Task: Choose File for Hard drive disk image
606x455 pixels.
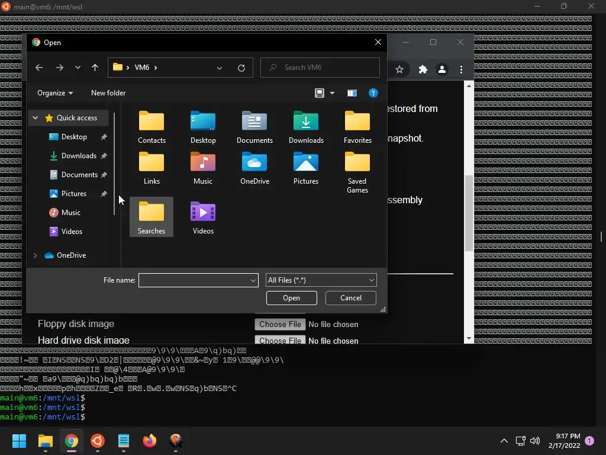Action: coord(280,340)
